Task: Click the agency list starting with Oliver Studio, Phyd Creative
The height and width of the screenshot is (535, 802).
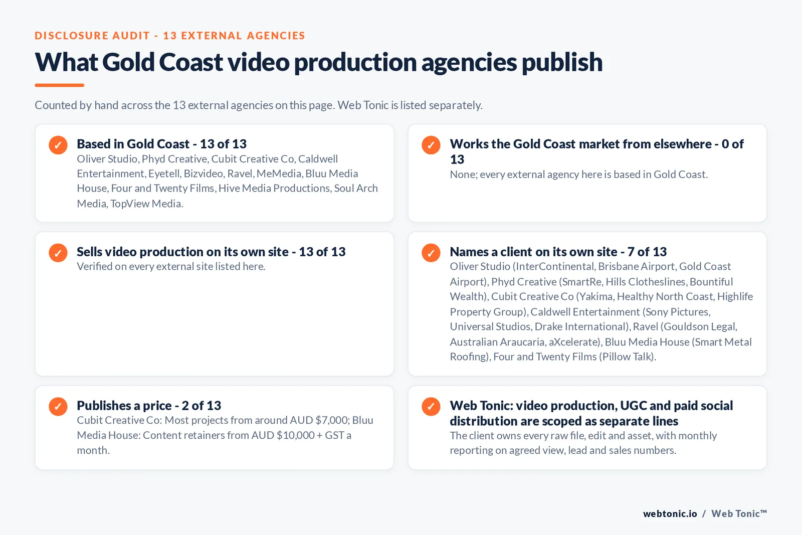Action: pos(227,181)
